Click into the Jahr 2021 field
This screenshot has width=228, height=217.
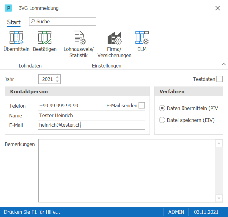click(x=47, y=79)
